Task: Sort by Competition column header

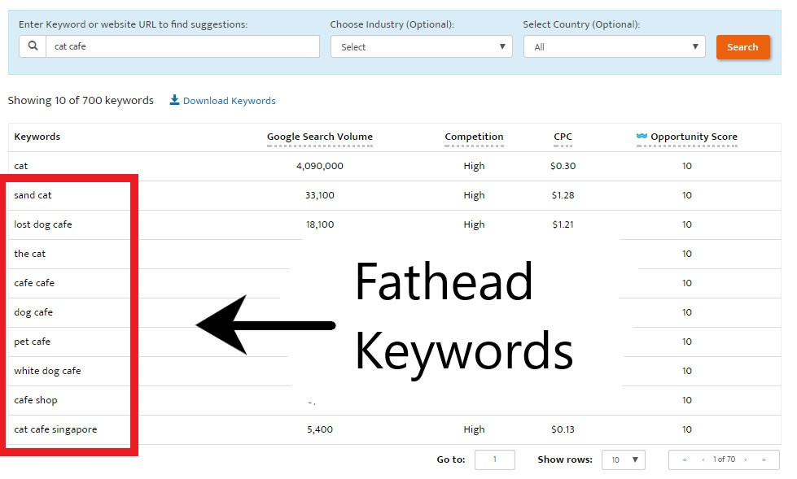Action: click(x=474, y=137)
